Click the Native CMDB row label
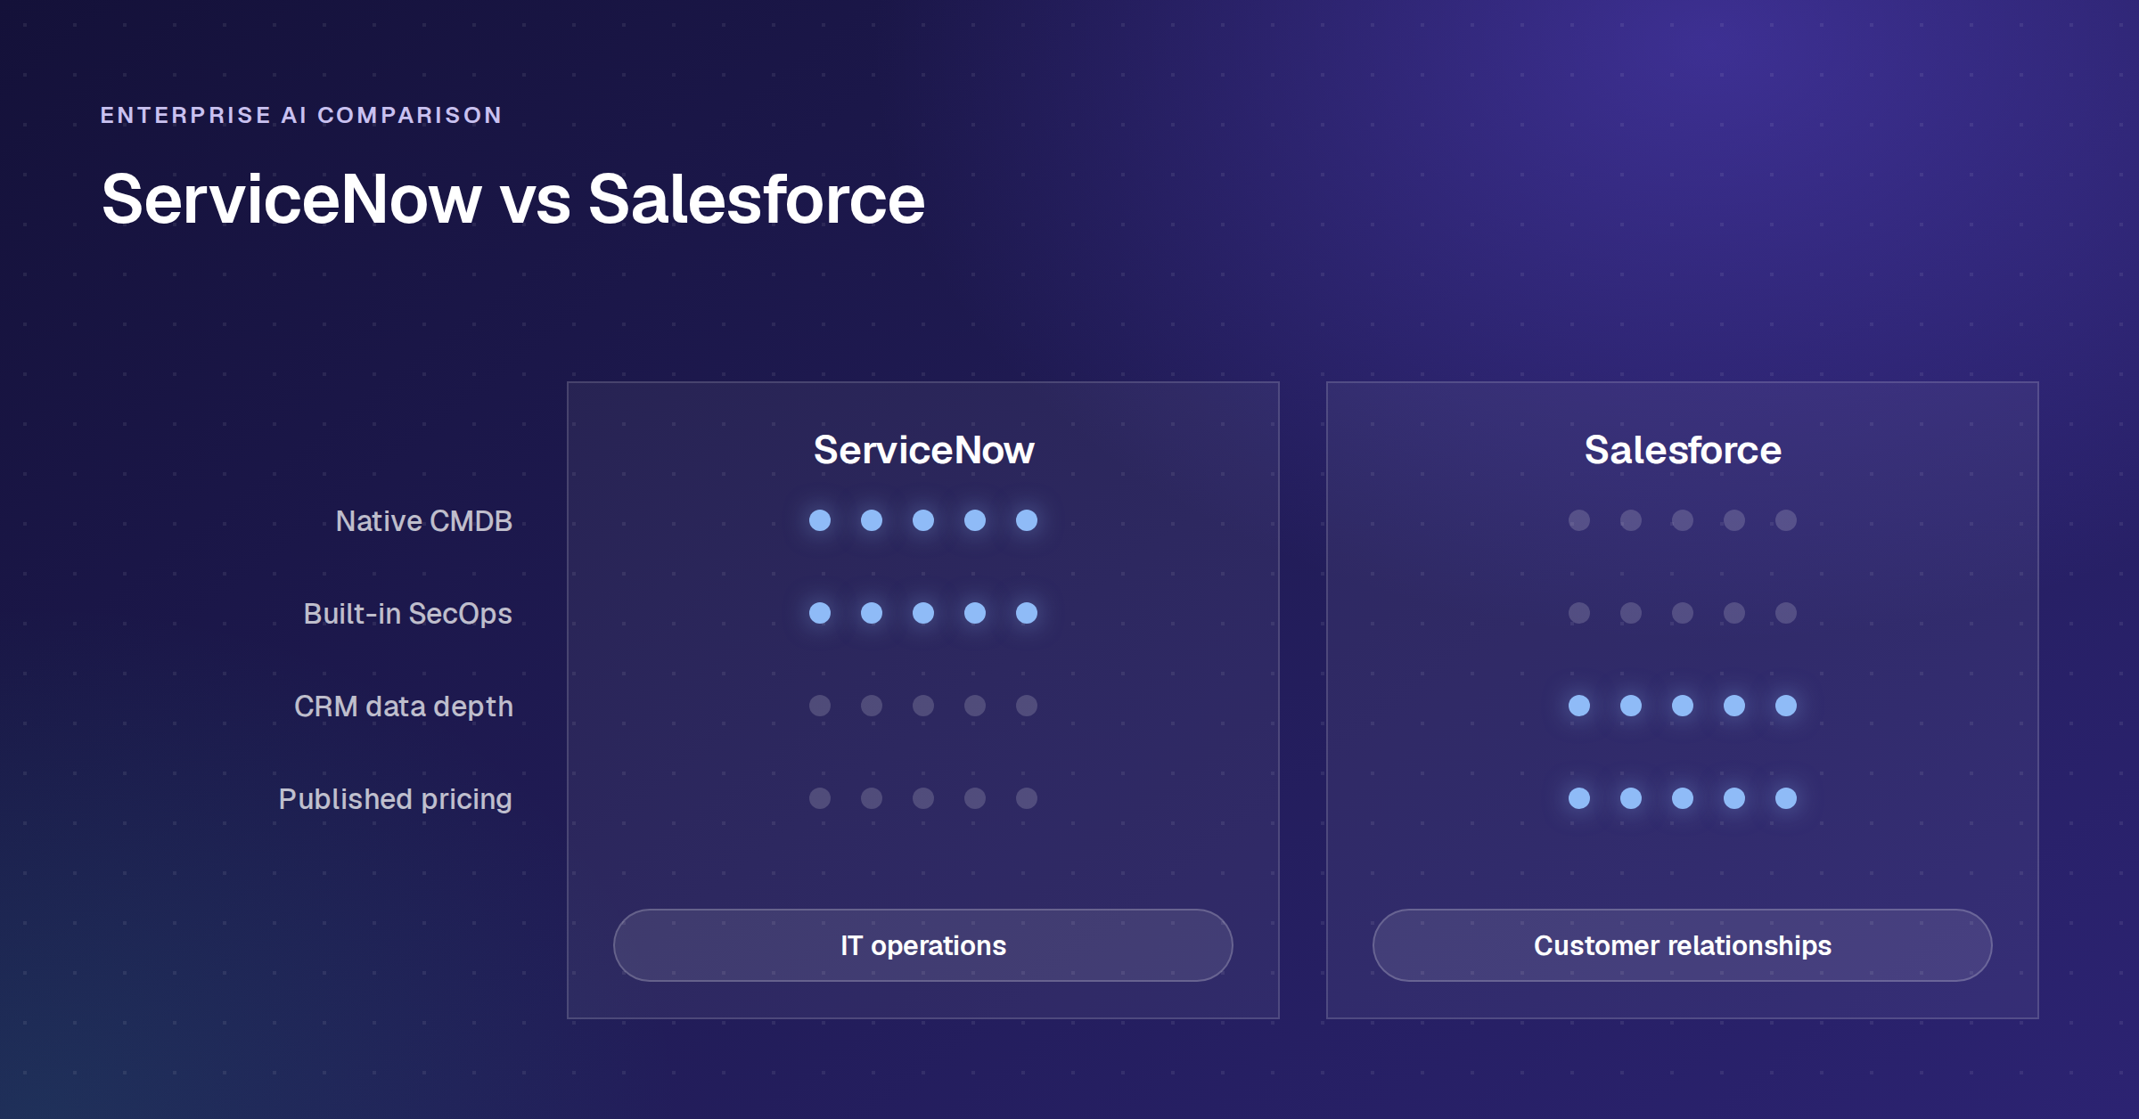Image resolution: width=2139 pixels, height=1119 pixels. (x=423, y=521)
